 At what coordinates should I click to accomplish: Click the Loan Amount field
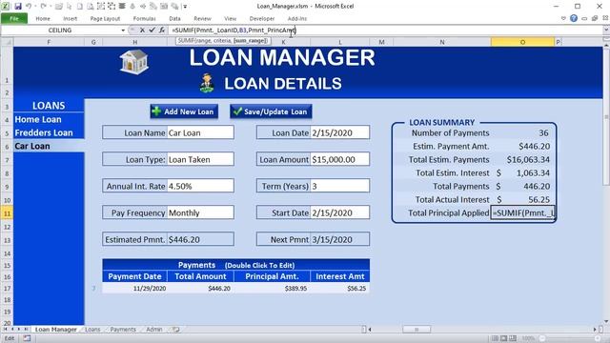tap(339, 159)
